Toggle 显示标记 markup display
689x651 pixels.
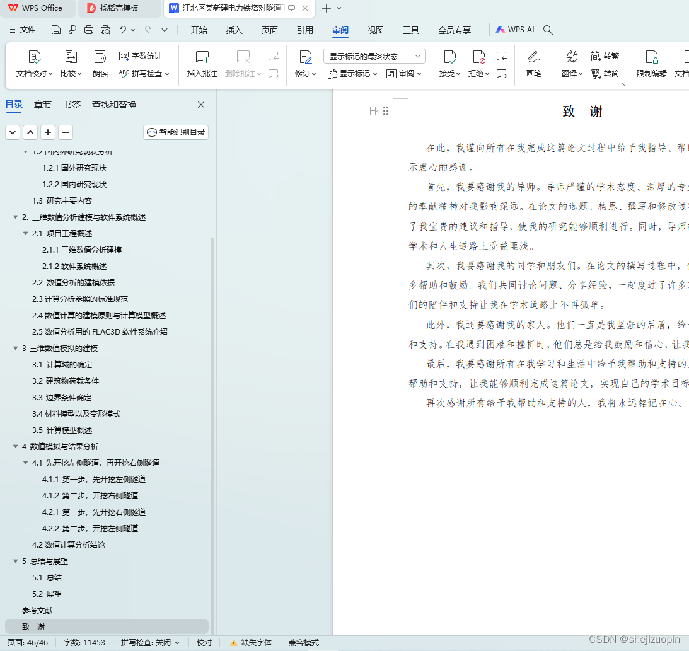(351, 73)
